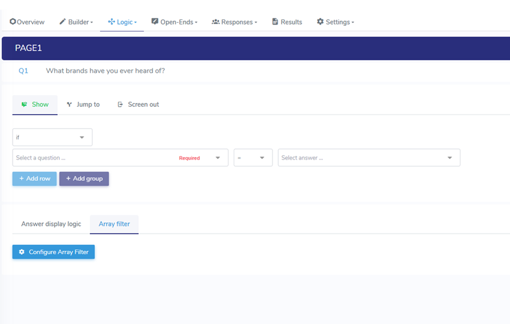Open the equals operator dropdown
This screenshot has height=324, width=510.
pos(252,158)
